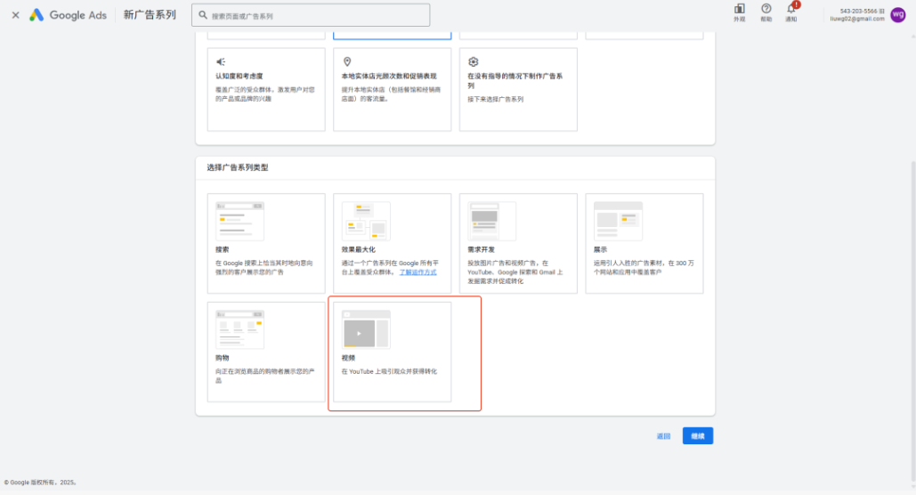Open the 帮助 help icon
Viewport: 916px width, 495px height.
point(766,12)
